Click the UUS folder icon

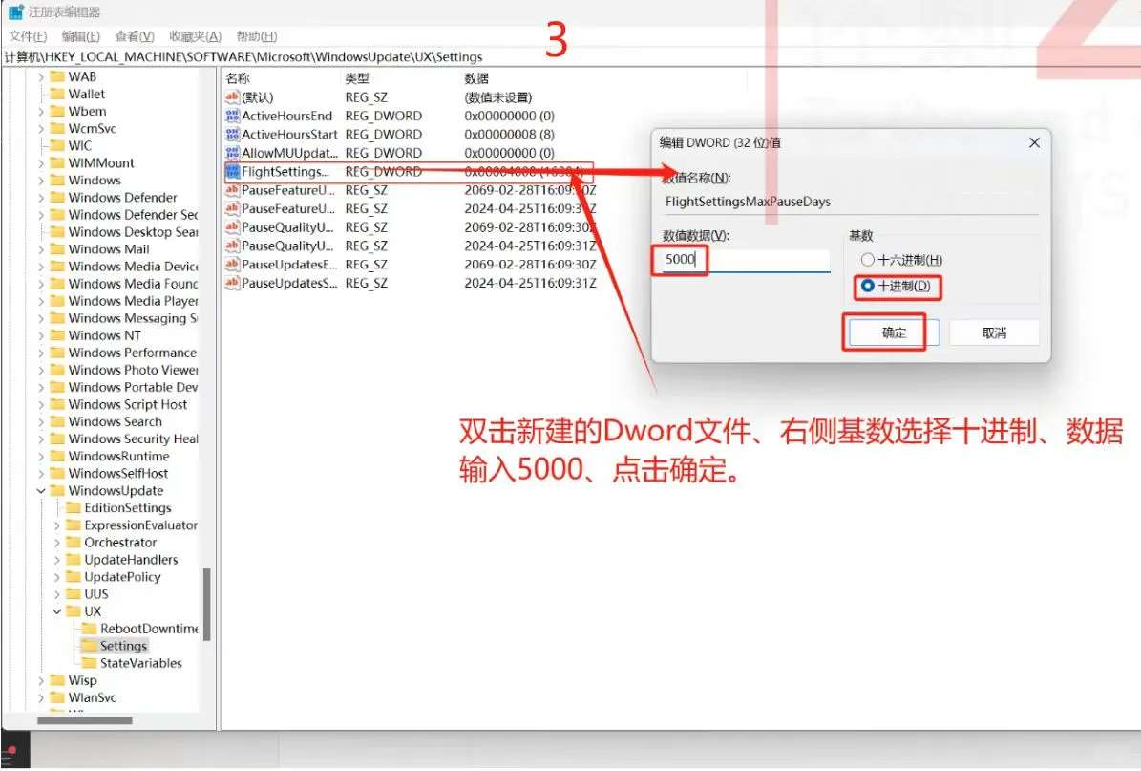73,594
